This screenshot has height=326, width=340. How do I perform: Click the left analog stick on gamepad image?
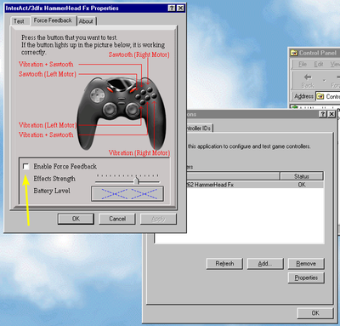[x=110, y=109]
